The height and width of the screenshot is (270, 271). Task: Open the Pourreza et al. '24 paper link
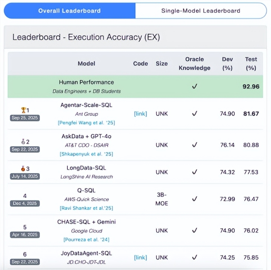(86, 239)
